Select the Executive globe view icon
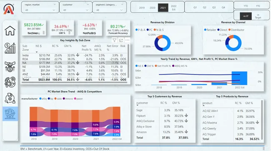The height and width of the screenshot is (151, 271). [x=10, y=114]
